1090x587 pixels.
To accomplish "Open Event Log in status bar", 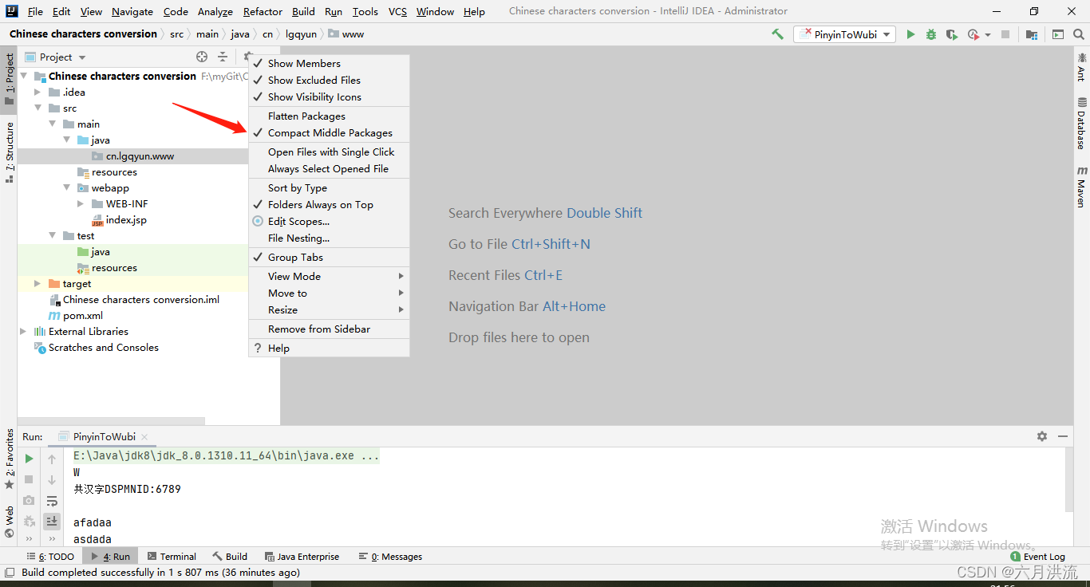I will pos(1037,557).
